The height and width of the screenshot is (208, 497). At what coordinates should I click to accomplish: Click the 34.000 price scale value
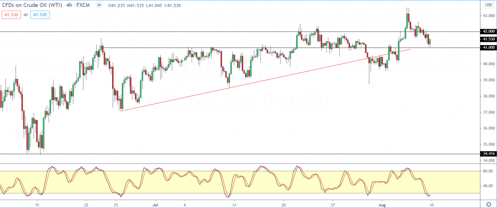pyautogui.click(x=488, y=160)
